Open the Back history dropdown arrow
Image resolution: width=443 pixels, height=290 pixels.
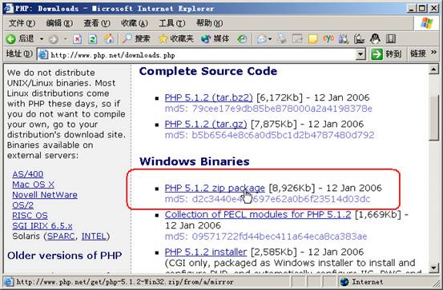[x=42, y=38]
